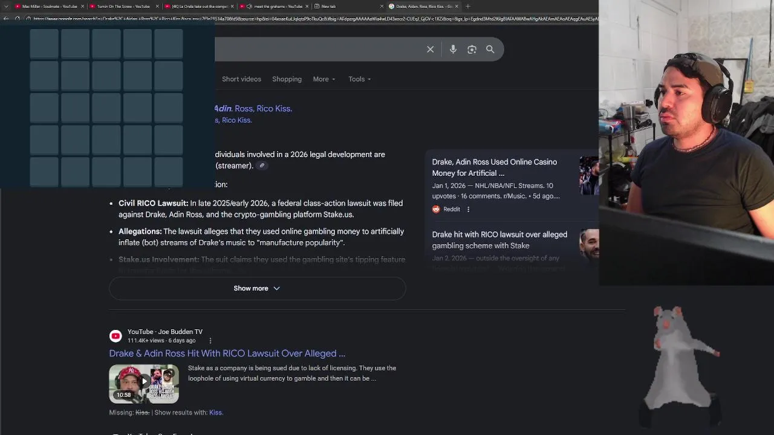Screen dimensions: 774x435
Task: Click the 'Allegations:' bullet text
Action: (x=140, y=231)
